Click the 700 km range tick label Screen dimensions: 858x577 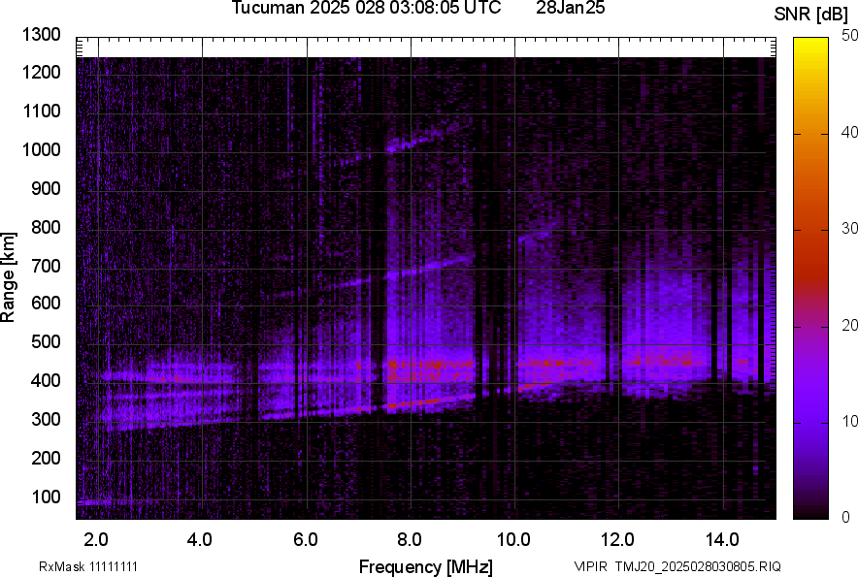point(47,266)
